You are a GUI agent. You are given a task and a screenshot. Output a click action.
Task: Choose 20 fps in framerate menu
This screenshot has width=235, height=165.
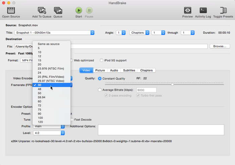click(x=51, y=64)
